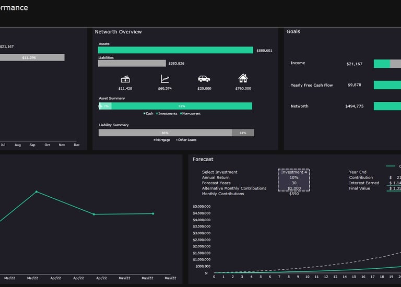This screenshot has width=401, height=287.
Task: Click the $2,000 alternative contributions cell
Action: pos(294,188)
